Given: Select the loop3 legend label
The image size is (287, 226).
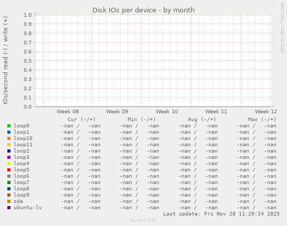Looking at the screenshot, I should click(x=22, y=157).
